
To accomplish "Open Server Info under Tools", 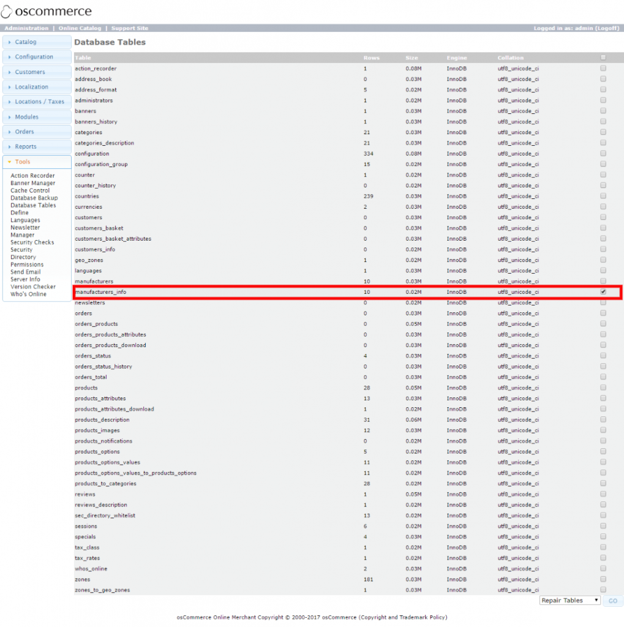I will tap(25, 279).
